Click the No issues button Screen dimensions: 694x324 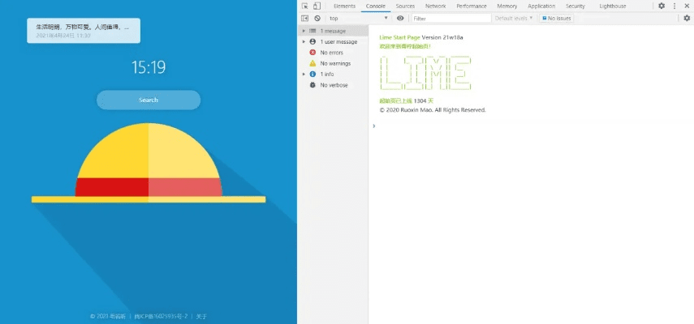(x=557, y=18)
